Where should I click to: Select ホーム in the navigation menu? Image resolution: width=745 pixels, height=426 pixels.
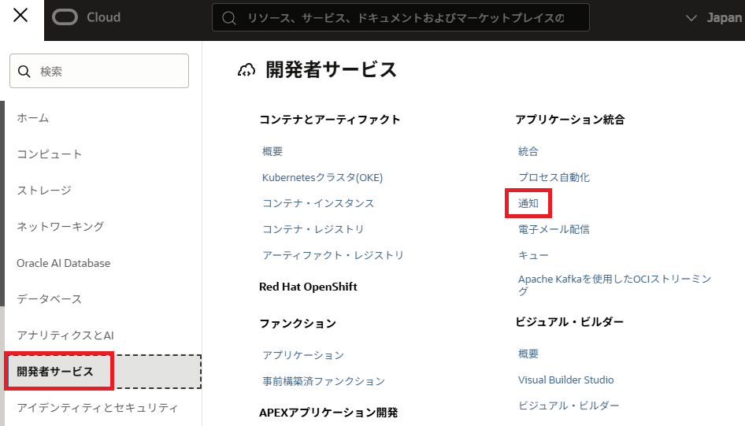pyautogui.click(x=33, y=118)
